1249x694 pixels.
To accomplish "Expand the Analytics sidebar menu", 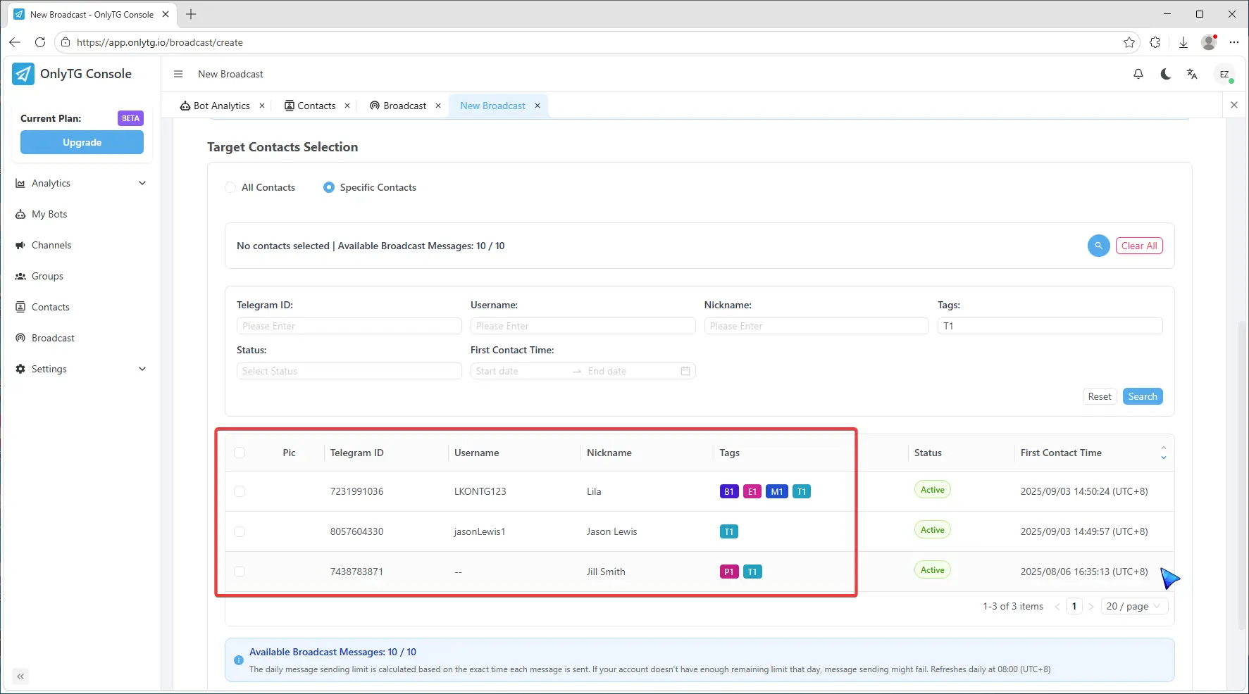I will (x=81, y=183).
